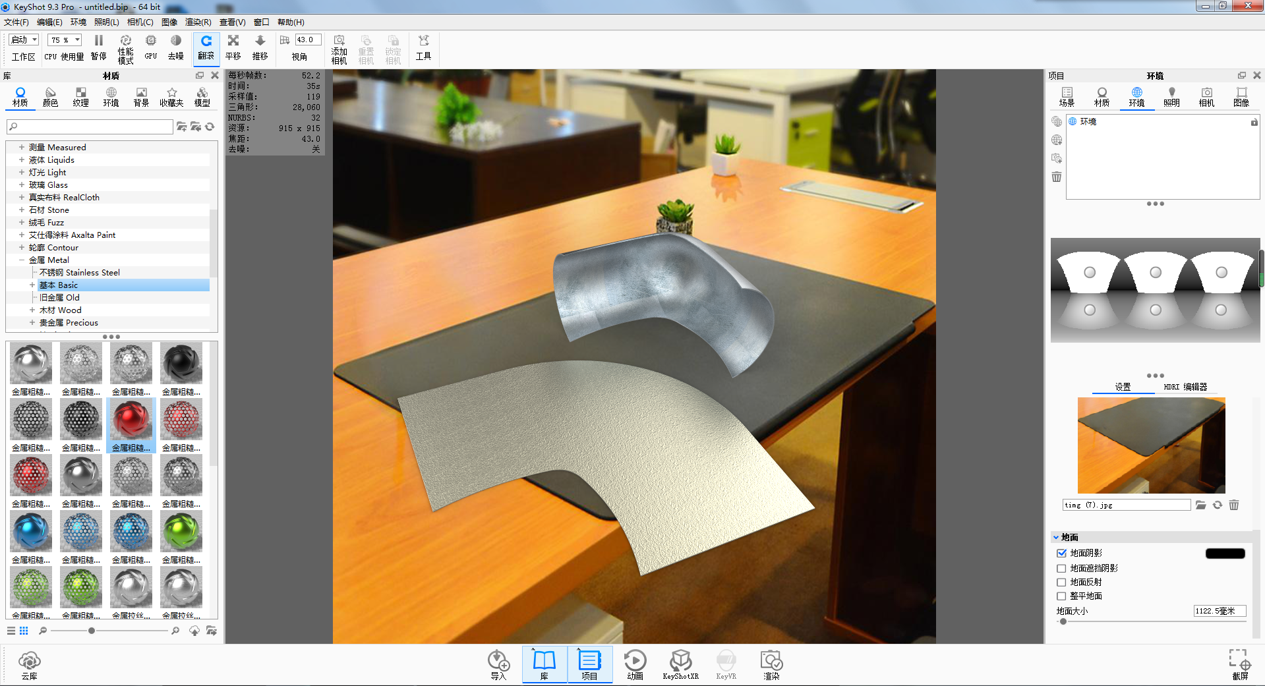Click the ground shadow color swatch

(1225, 554)
